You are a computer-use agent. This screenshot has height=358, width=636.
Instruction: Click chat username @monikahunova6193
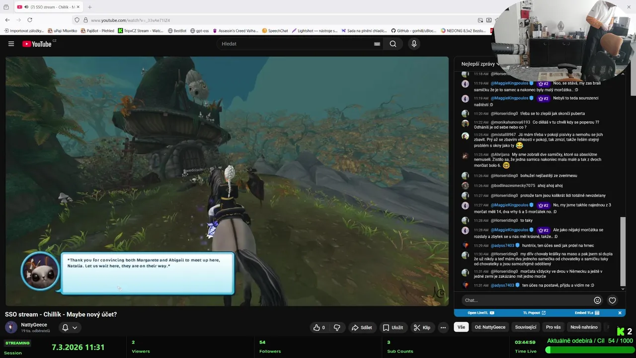tap(510, 122)
